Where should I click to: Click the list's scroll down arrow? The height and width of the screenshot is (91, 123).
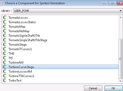tap(120, 81)
